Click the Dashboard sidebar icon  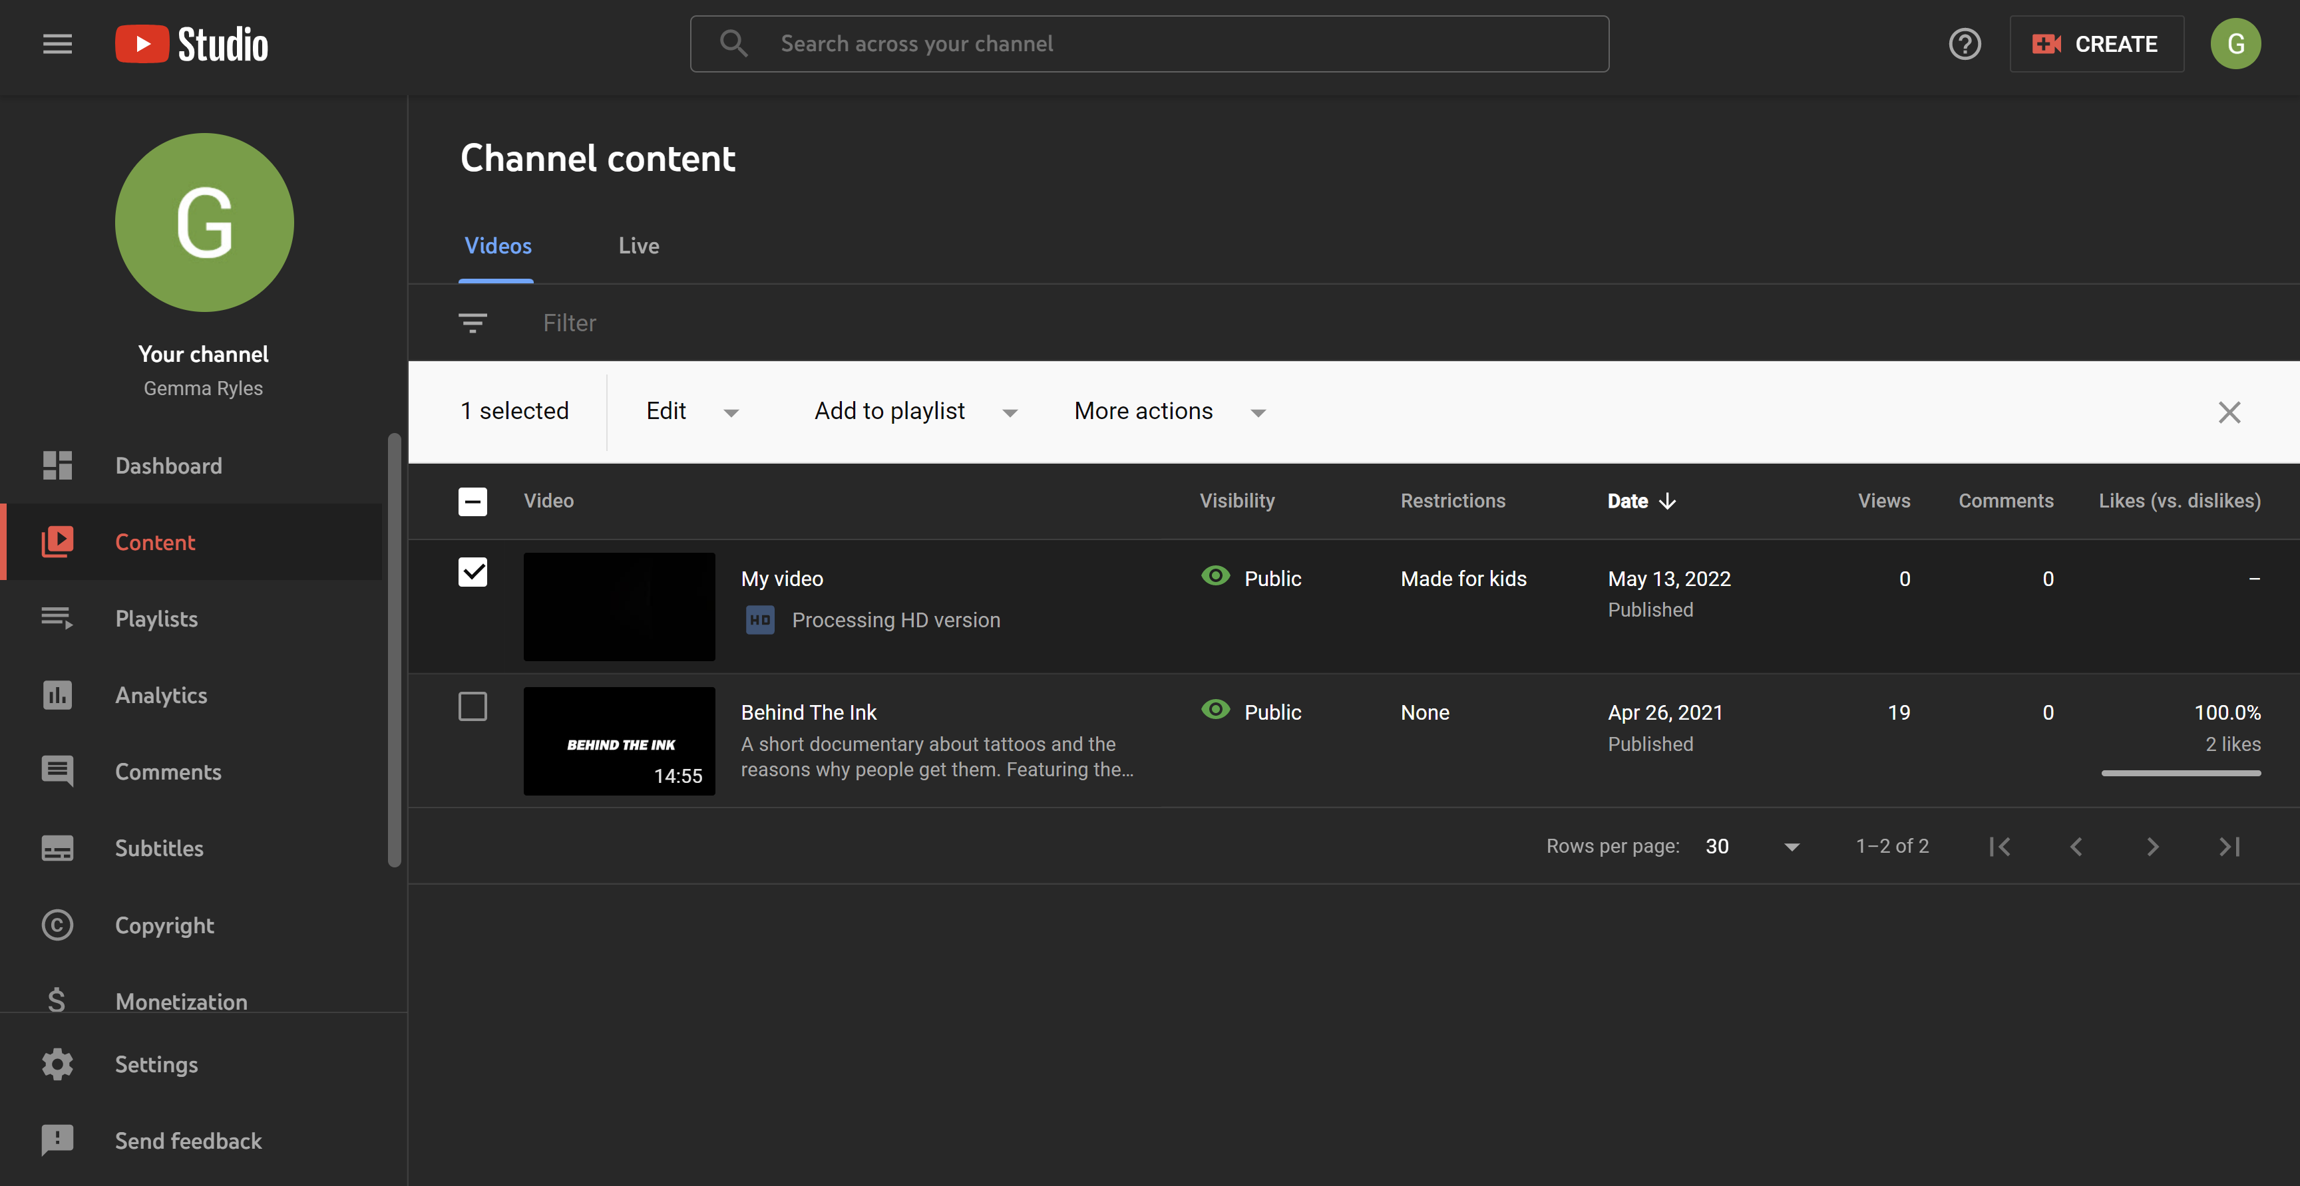point(57,465)
